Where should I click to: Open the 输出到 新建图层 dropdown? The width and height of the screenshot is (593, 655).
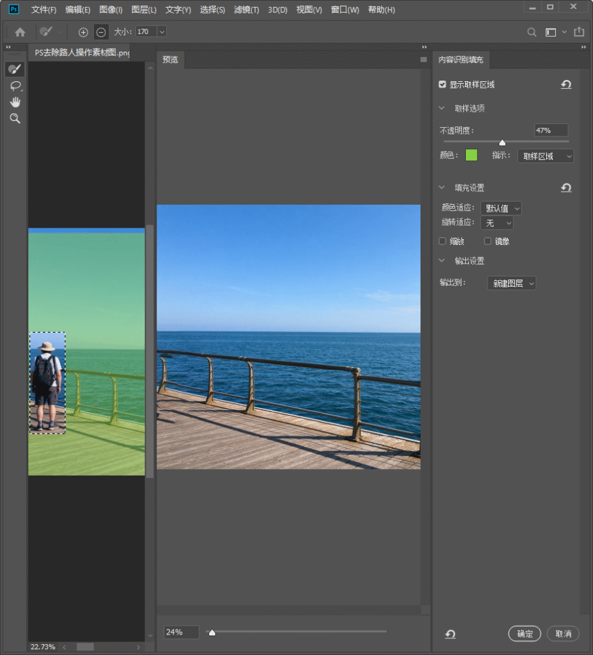[512, 283]
